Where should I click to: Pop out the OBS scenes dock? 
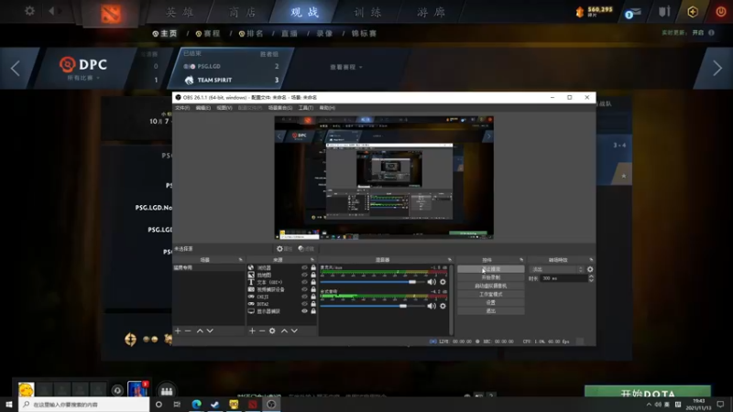[x=240, y=260]
